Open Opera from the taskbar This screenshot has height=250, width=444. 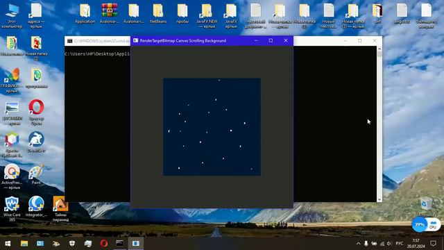[x=103, y=244]
